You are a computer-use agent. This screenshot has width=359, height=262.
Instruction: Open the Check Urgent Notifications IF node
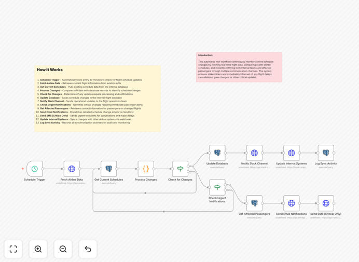217,187
